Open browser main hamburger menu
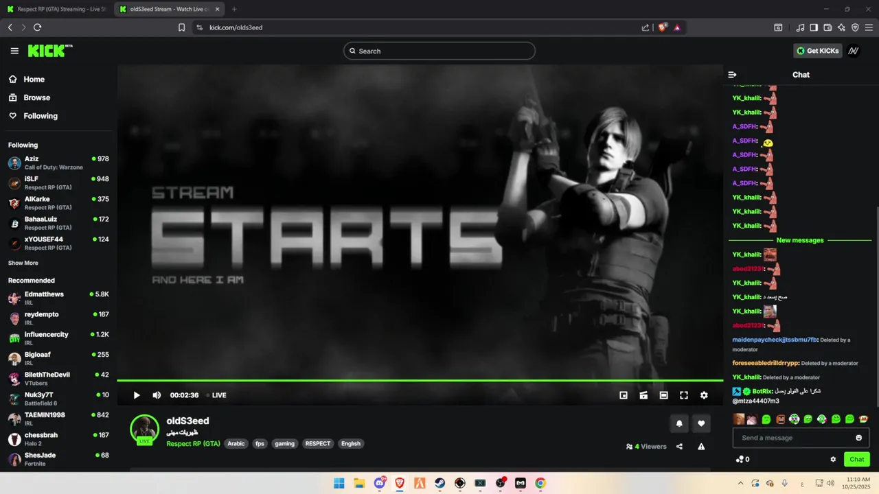Screen dimensions: 879x494 (869, 27)
